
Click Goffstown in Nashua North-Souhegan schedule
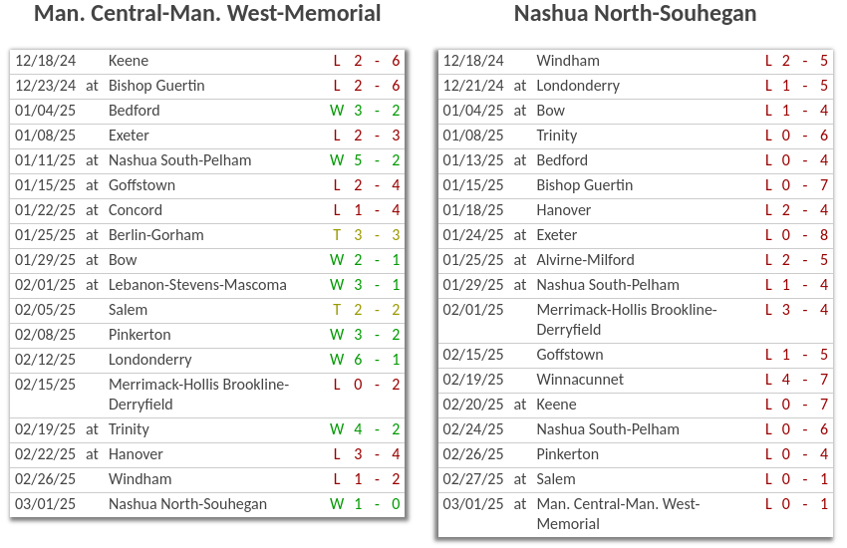coord(569,355)
